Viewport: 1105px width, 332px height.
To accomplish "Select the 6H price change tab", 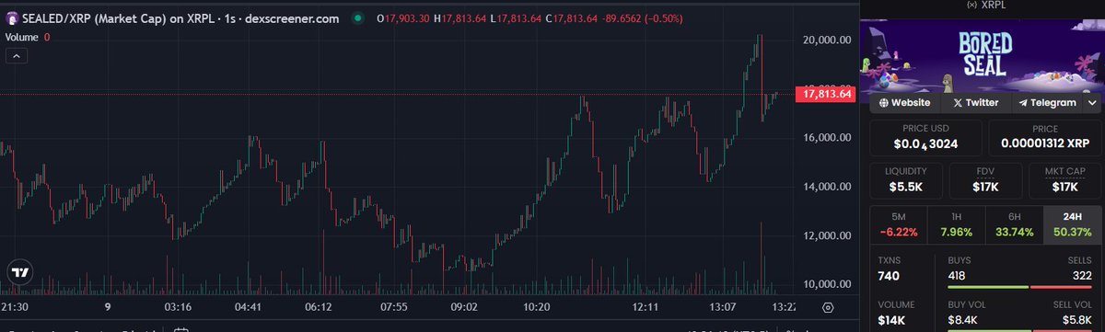I will (x=1014, y=224).
